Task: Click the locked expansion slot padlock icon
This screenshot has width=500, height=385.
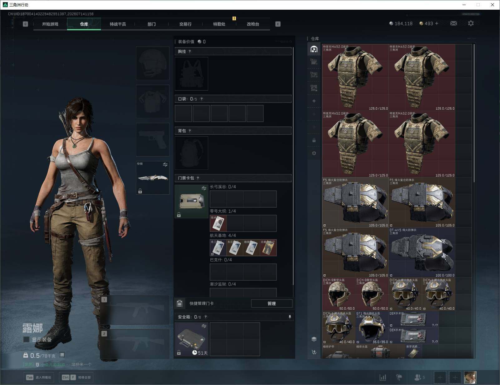Action: [x=314, y=140]
